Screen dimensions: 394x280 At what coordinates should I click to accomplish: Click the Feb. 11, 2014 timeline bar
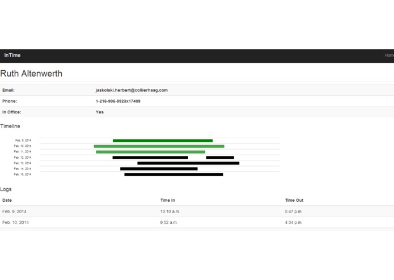tap(151, 152)
